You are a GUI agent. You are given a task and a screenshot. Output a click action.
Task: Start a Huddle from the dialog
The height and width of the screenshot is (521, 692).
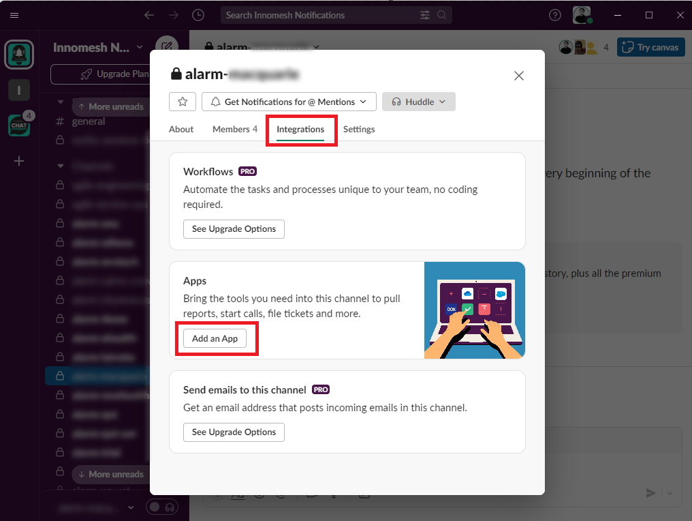(418, 102)
